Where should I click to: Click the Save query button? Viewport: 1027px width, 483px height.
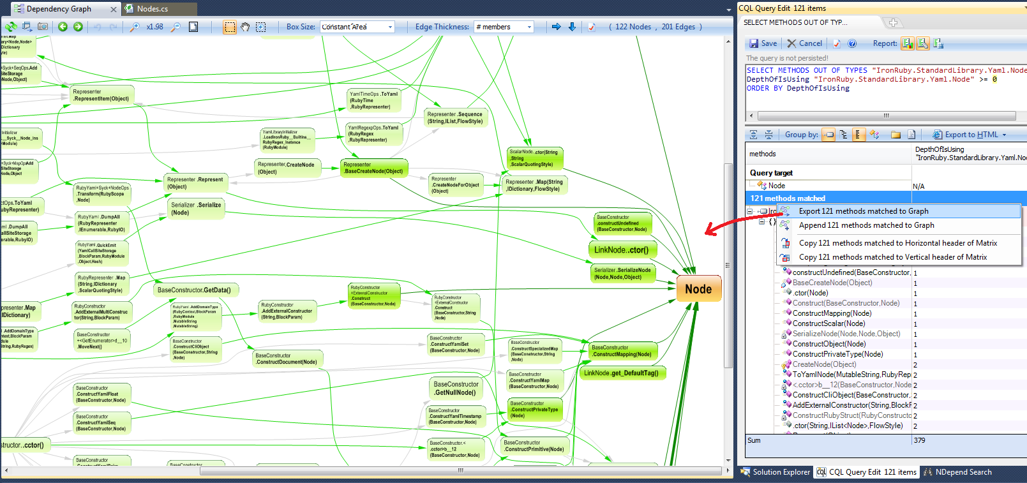[x=763, y=43]
